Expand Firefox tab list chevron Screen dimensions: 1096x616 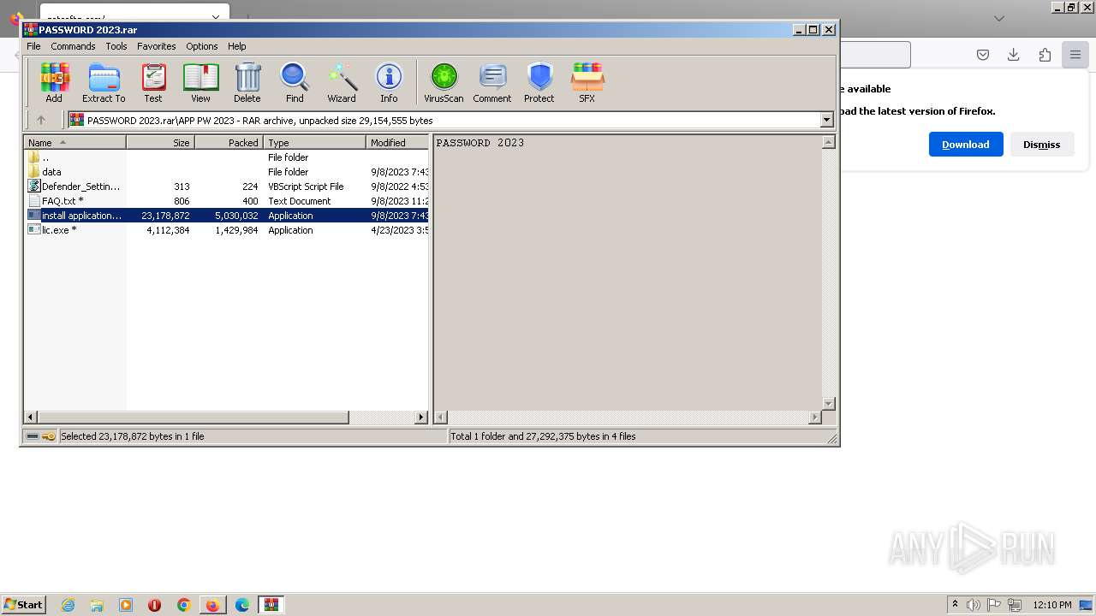coord(998,18)
